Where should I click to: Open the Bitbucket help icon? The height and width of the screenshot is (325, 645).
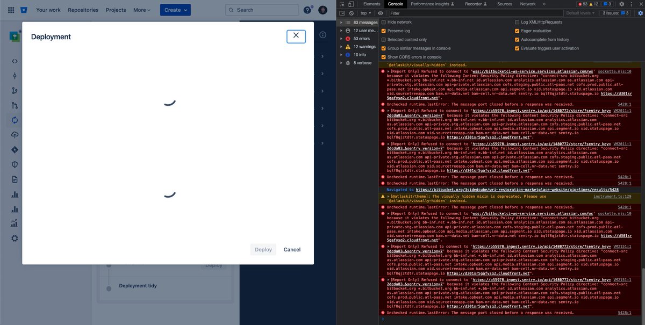[x=307, y=10]
